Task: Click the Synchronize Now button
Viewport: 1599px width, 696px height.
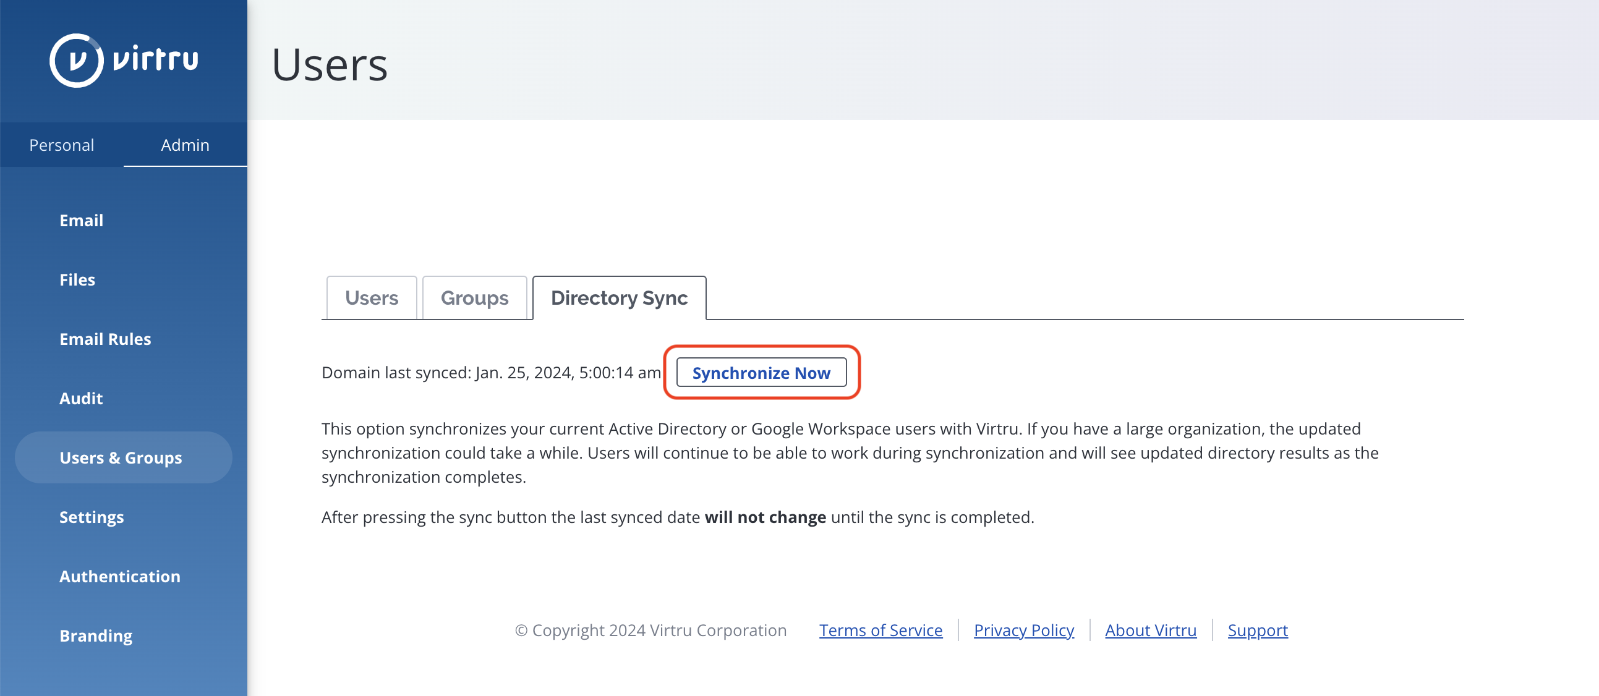Action: 761,373
